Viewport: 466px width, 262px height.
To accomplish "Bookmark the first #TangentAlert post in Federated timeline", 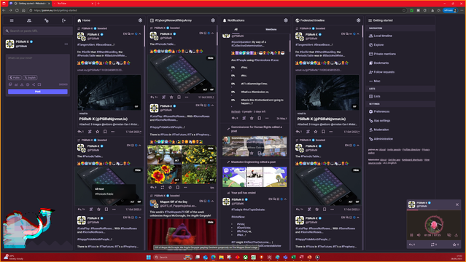I will 323,132.
